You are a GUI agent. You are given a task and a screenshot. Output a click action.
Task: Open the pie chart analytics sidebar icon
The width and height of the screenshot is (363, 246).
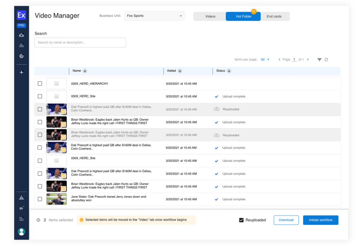coord(21,56)
